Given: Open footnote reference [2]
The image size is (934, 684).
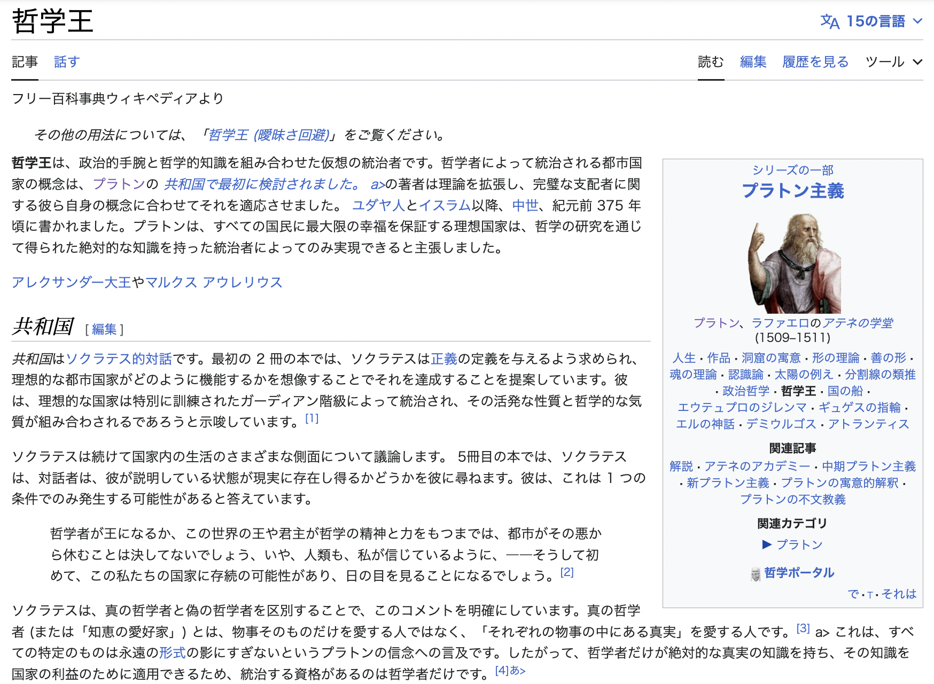Looking at the screenshot, I should 567,572.
